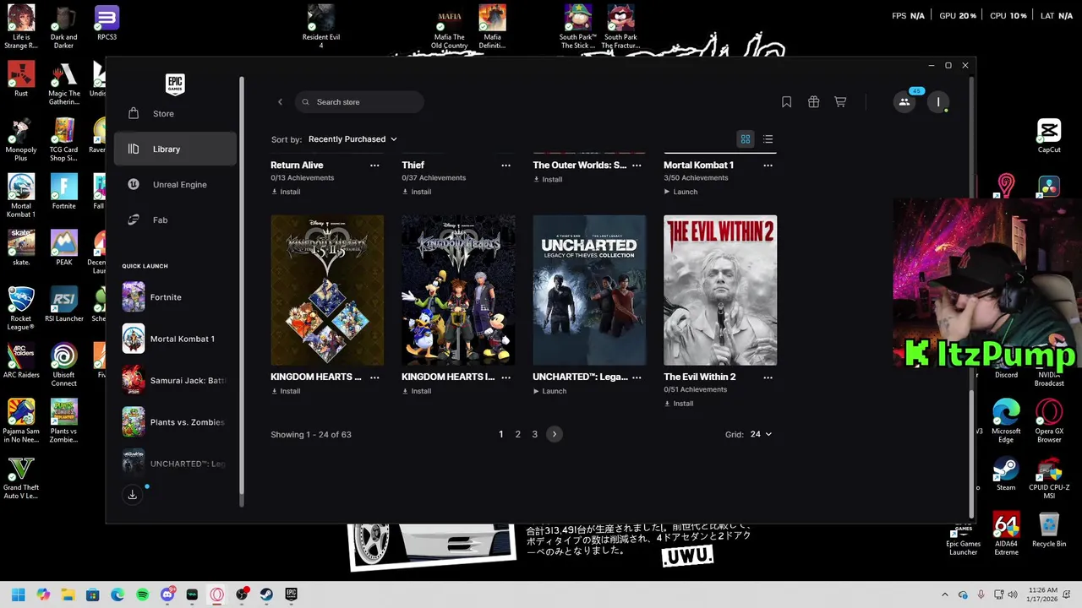Quick launch Mortal Kombat 1 from sidebar
This screenshot has width=1082, height=608.
coord(175,339)
